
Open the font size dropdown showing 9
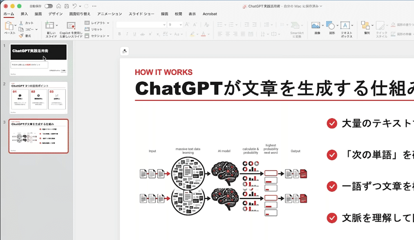pos(175,25)
